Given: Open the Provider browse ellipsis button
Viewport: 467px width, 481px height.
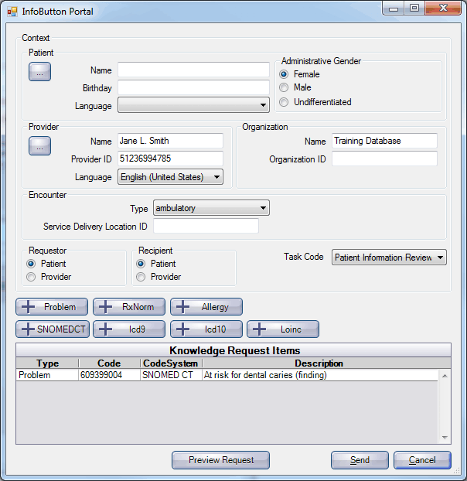Looking at the screenshot, I should point(39,145).
